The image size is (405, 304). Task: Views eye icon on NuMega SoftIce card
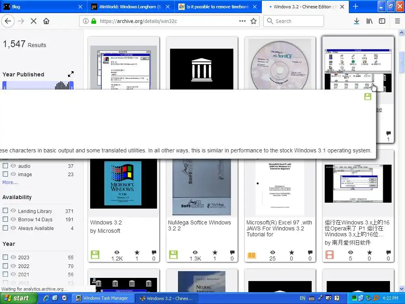pyautogui.click(x=195, y=252)
